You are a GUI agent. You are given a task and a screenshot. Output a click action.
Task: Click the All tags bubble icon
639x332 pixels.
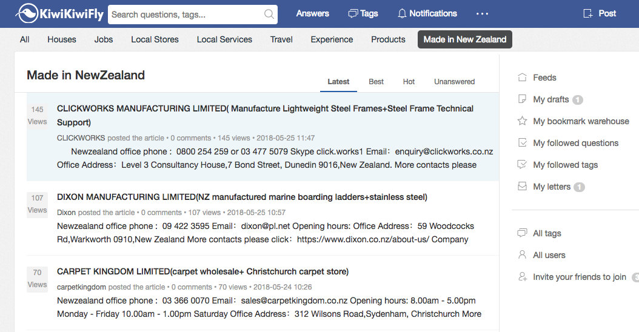(x=522, y=233)
